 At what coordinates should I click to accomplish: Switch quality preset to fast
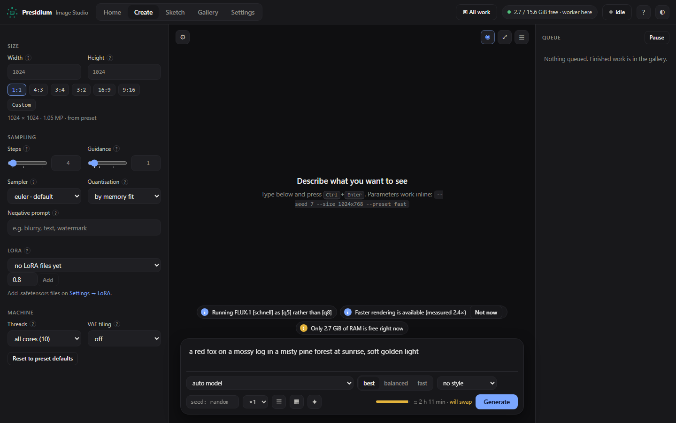click(x=422, y=383)
